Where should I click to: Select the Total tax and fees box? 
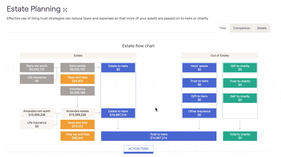pos(77,136)
